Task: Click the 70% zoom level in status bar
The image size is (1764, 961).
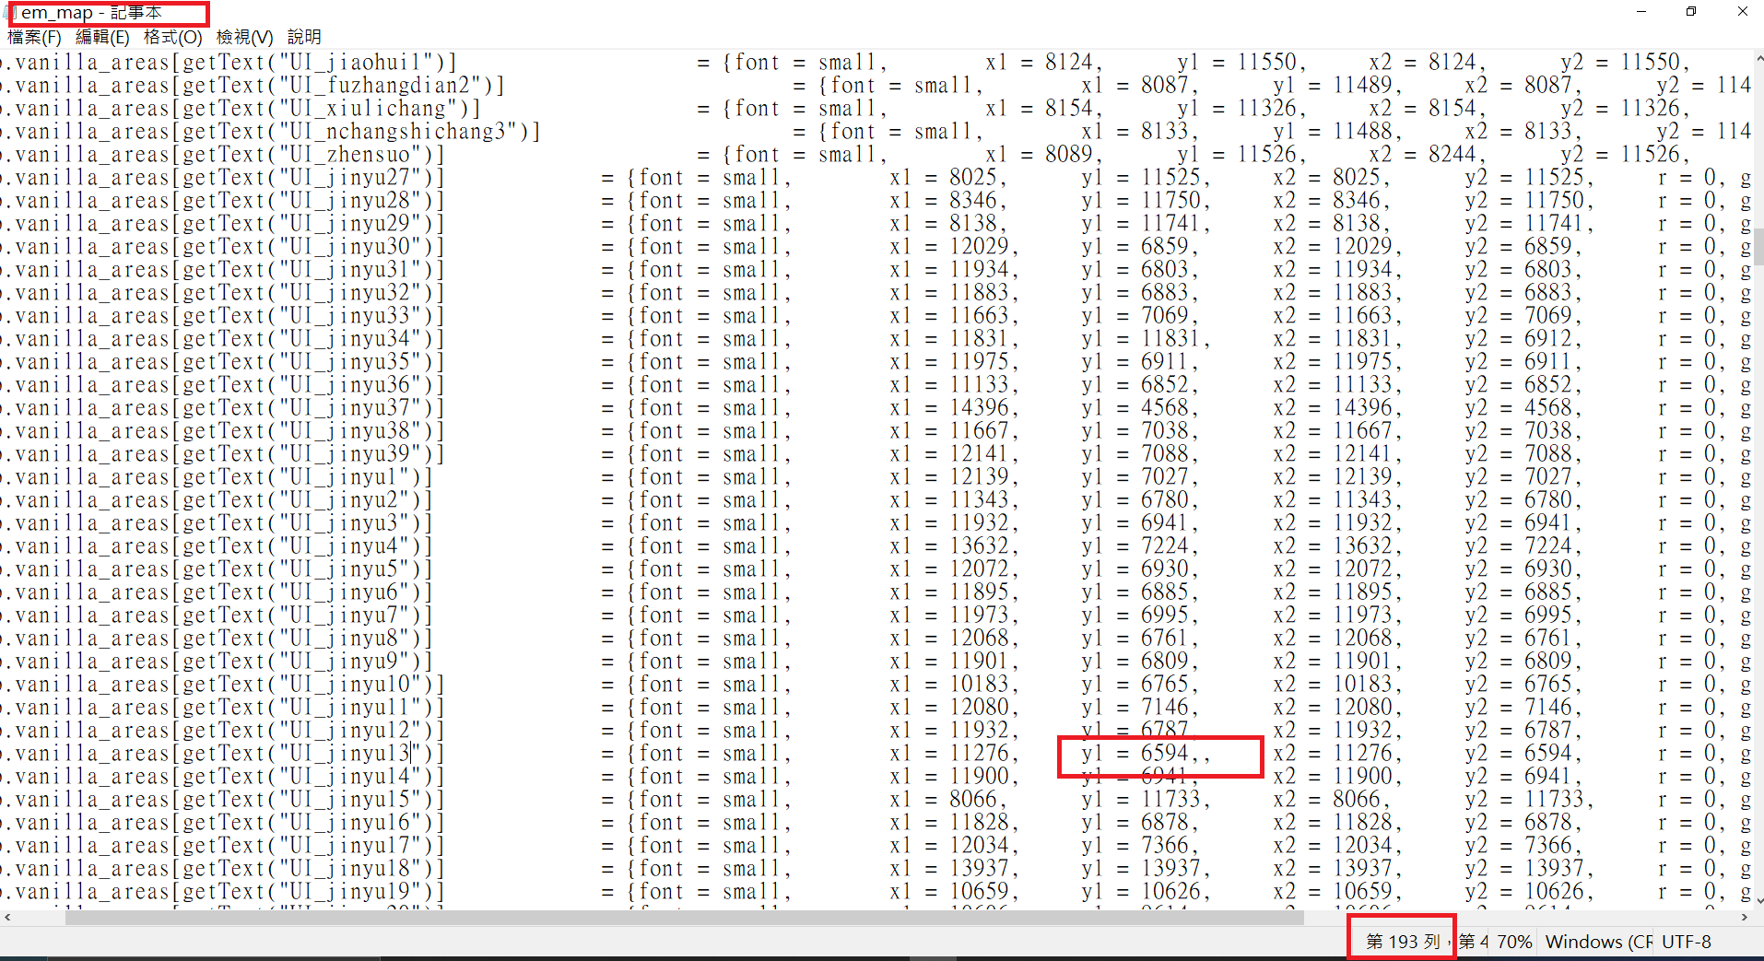Action: [x=1514, y=942]
